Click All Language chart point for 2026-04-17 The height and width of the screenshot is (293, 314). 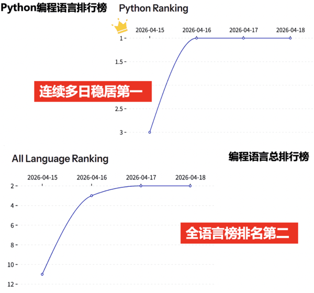coord(141,186)
